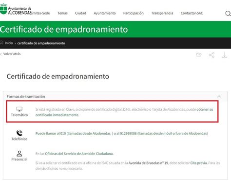This screenshot has width=231, height=181.
Task: Go to Inicio in the breadcrumb
Action: [x=9, y=43]
